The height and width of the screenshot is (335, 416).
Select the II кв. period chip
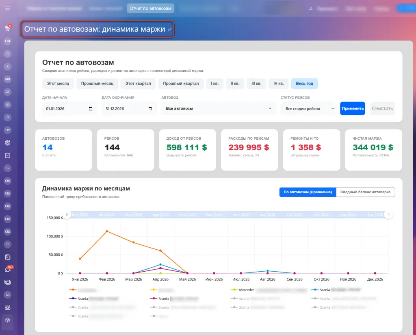[235, 84]
